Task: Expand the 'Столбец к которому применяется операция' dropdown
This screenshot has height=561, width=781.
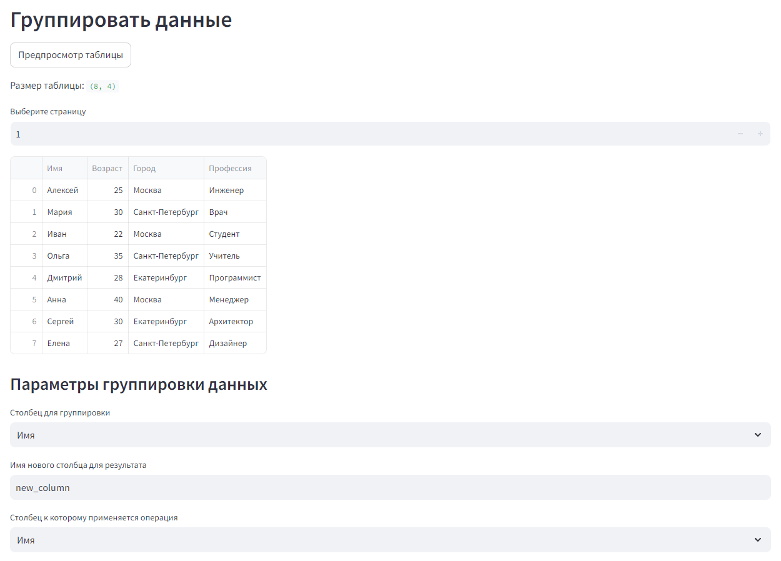Action: 390,540
